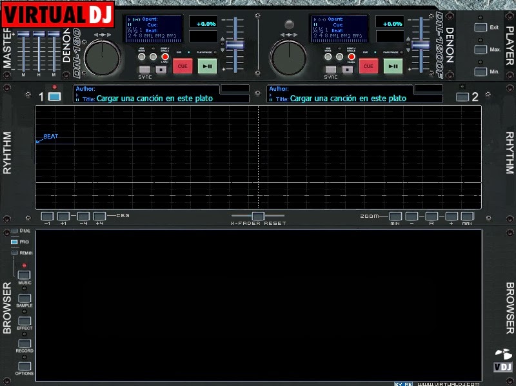
Task: Click the -4 CBG button
Action: (83, 217)
